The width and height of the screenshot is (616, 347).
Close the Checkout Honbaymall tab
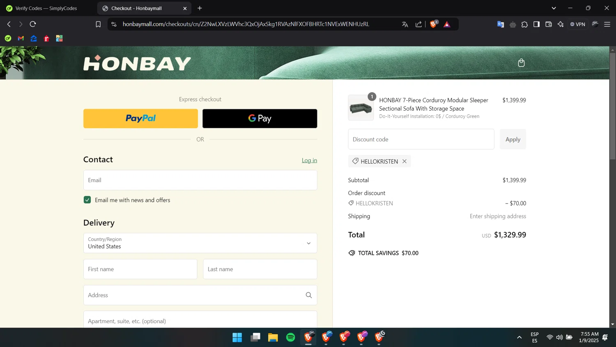pos(185,8)
